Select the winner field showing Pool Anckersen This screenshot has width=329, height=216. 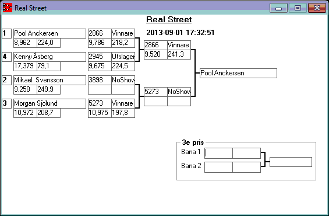tap(238, 73)
